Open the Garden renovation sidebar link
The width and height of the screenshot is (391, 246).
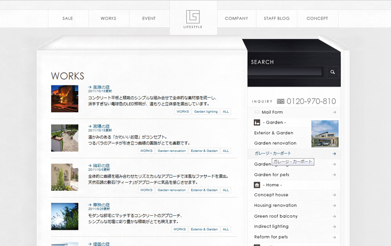coord(275,143)
